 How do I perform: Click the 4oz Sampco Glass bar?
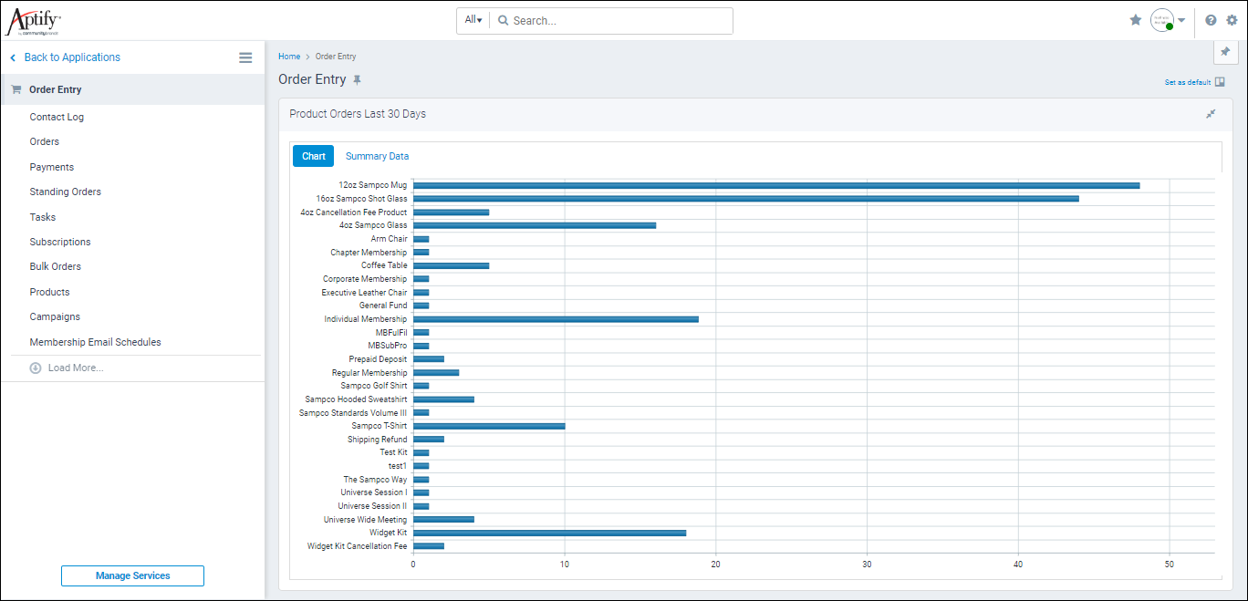coord(535,225)
